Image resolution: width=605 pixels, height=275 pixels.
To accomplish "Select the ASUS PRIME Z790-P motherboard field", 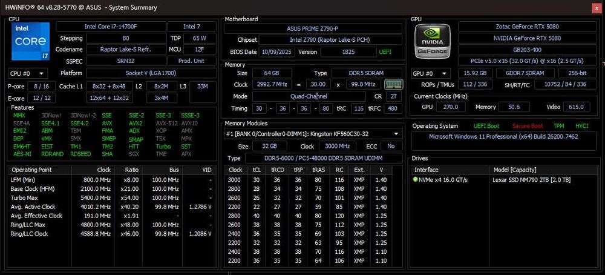I will click(x=313, y=28).
